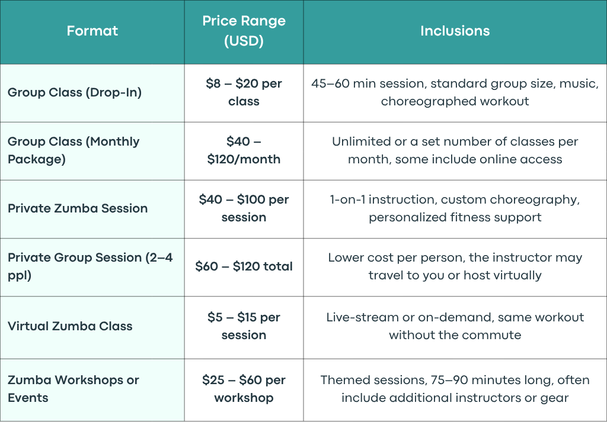Click the Unlimited or set number classes text
The height and width of the screenshot is (422, 607).
455,150
